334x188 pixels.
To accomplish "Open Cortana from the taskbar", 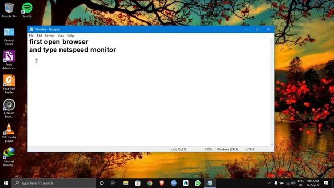I will pyautogui.click(x=102, y=183).
